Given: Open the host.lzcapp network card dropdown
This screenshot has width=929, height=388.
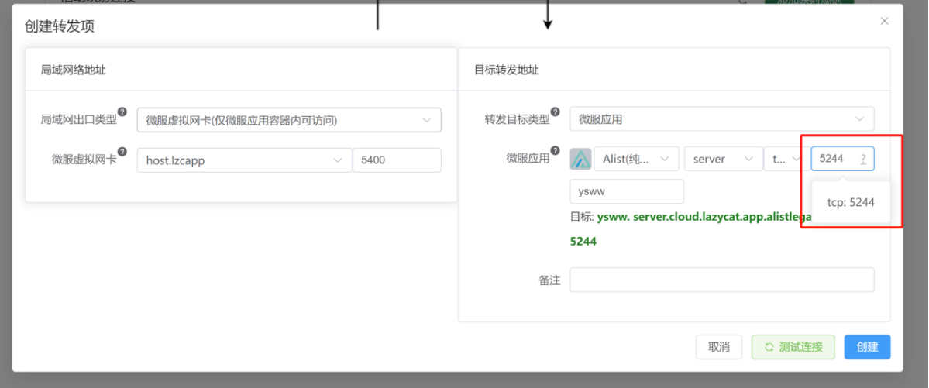Looking at the screenshot, I should [245, 160].
